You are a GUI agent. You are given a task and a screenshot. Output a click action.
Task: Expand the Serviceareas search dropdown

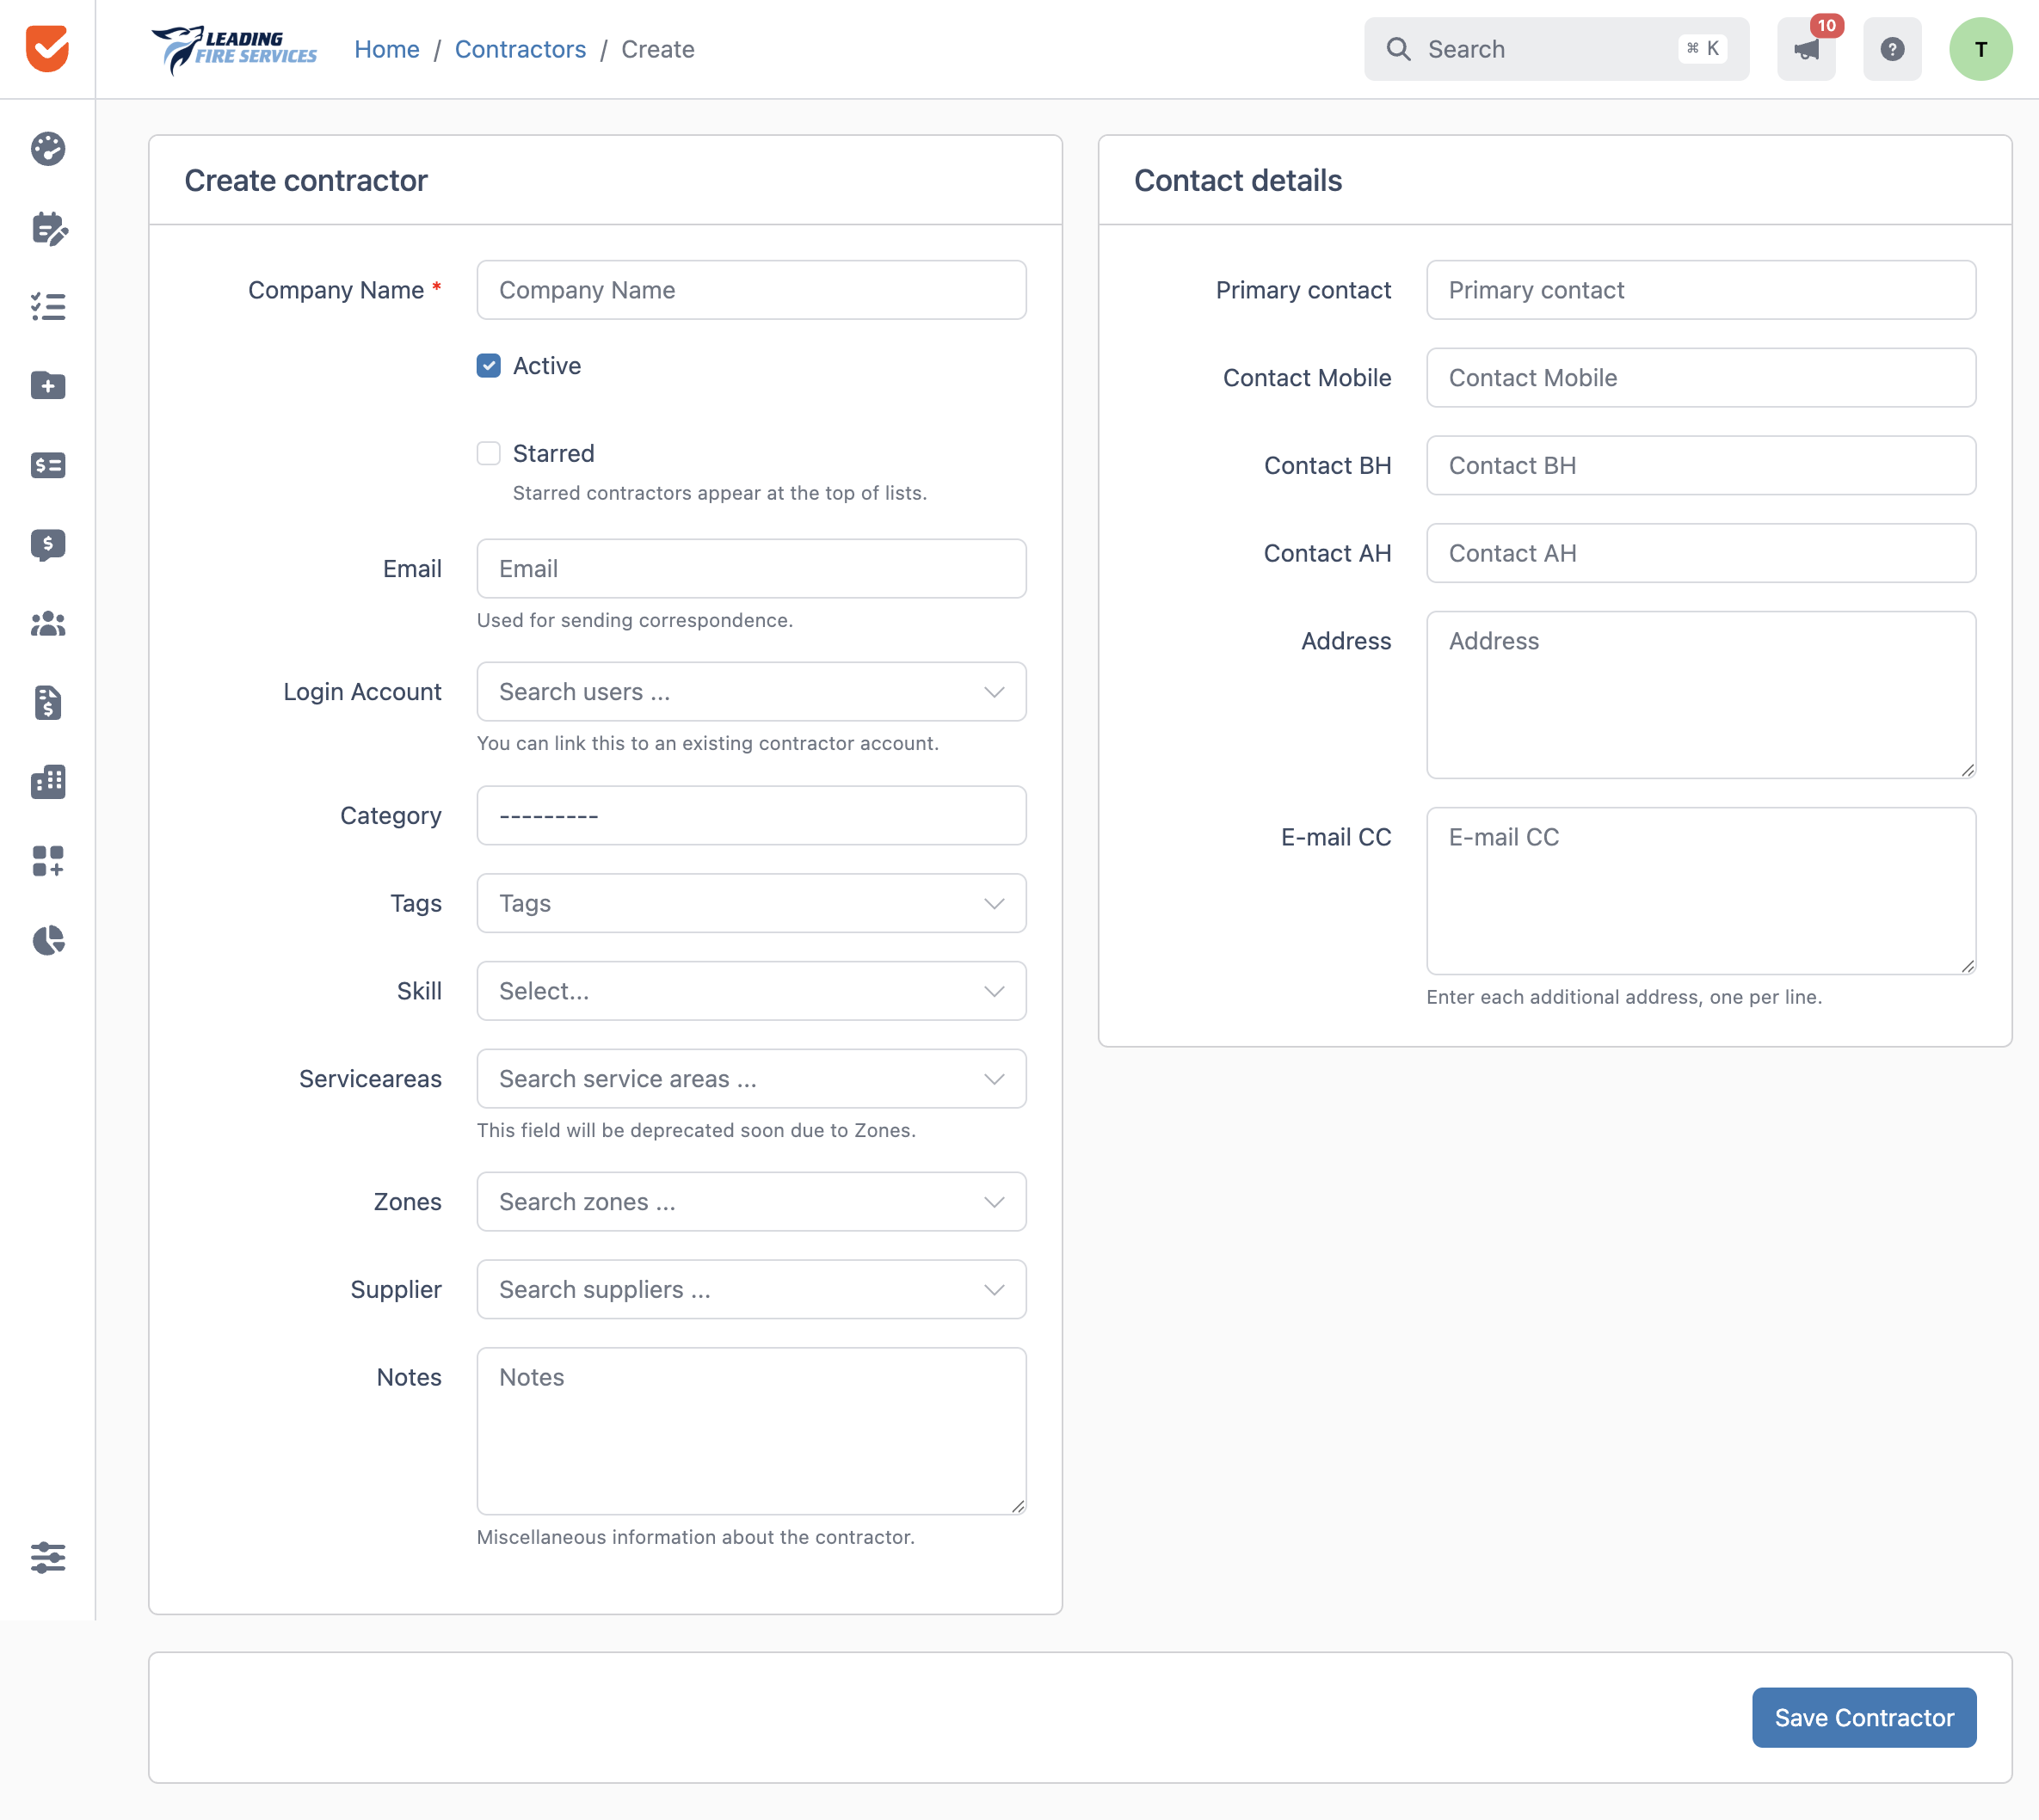pos(751,1079)
